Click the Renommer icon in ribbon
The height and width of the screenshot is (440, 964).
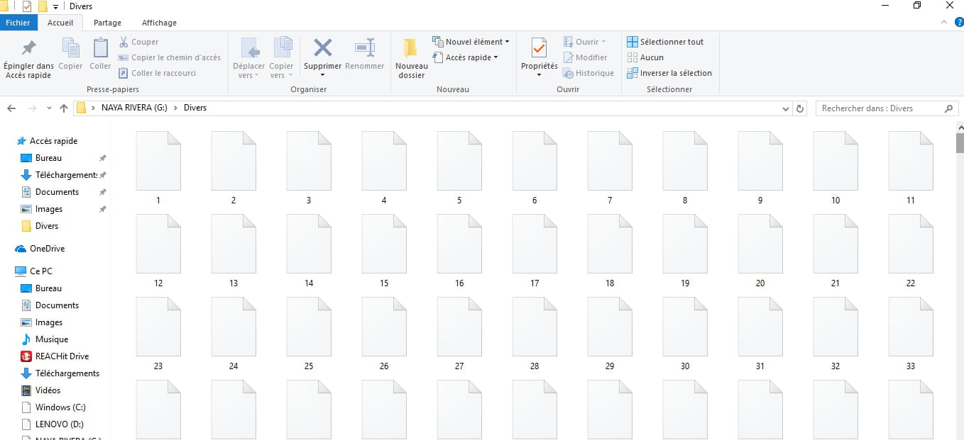click(364, 48)
